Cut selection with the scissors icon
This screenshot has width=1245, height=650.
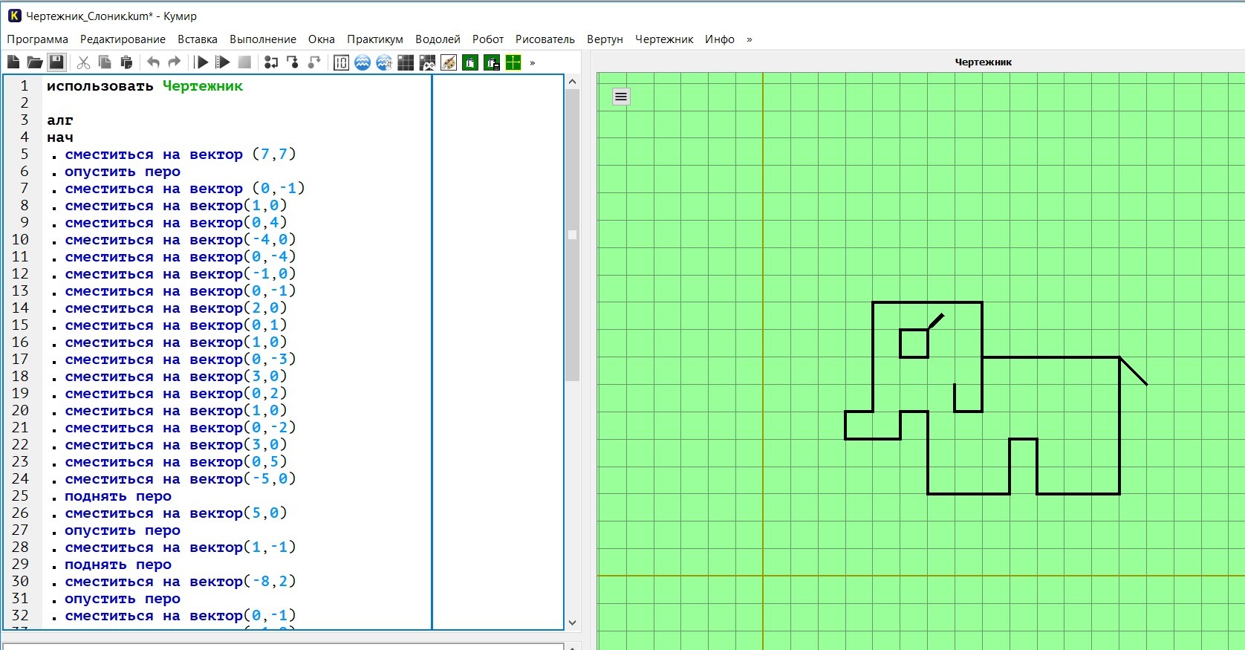point(83,62)
